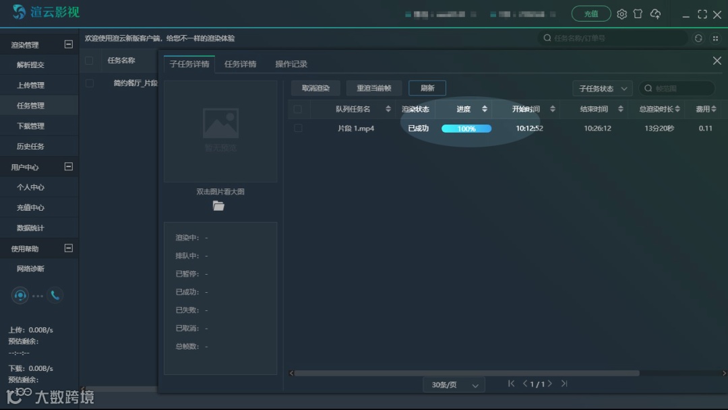The image size is (728, 410).
Task: Go to next page arrow
Action: [550, 384]
